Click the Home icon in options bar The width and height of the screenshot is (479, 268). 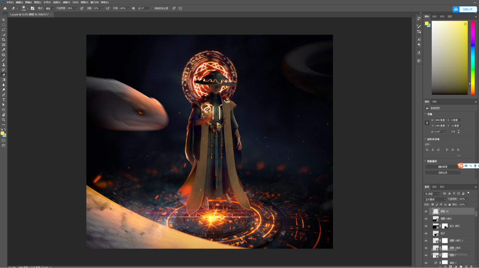point(5,8)
